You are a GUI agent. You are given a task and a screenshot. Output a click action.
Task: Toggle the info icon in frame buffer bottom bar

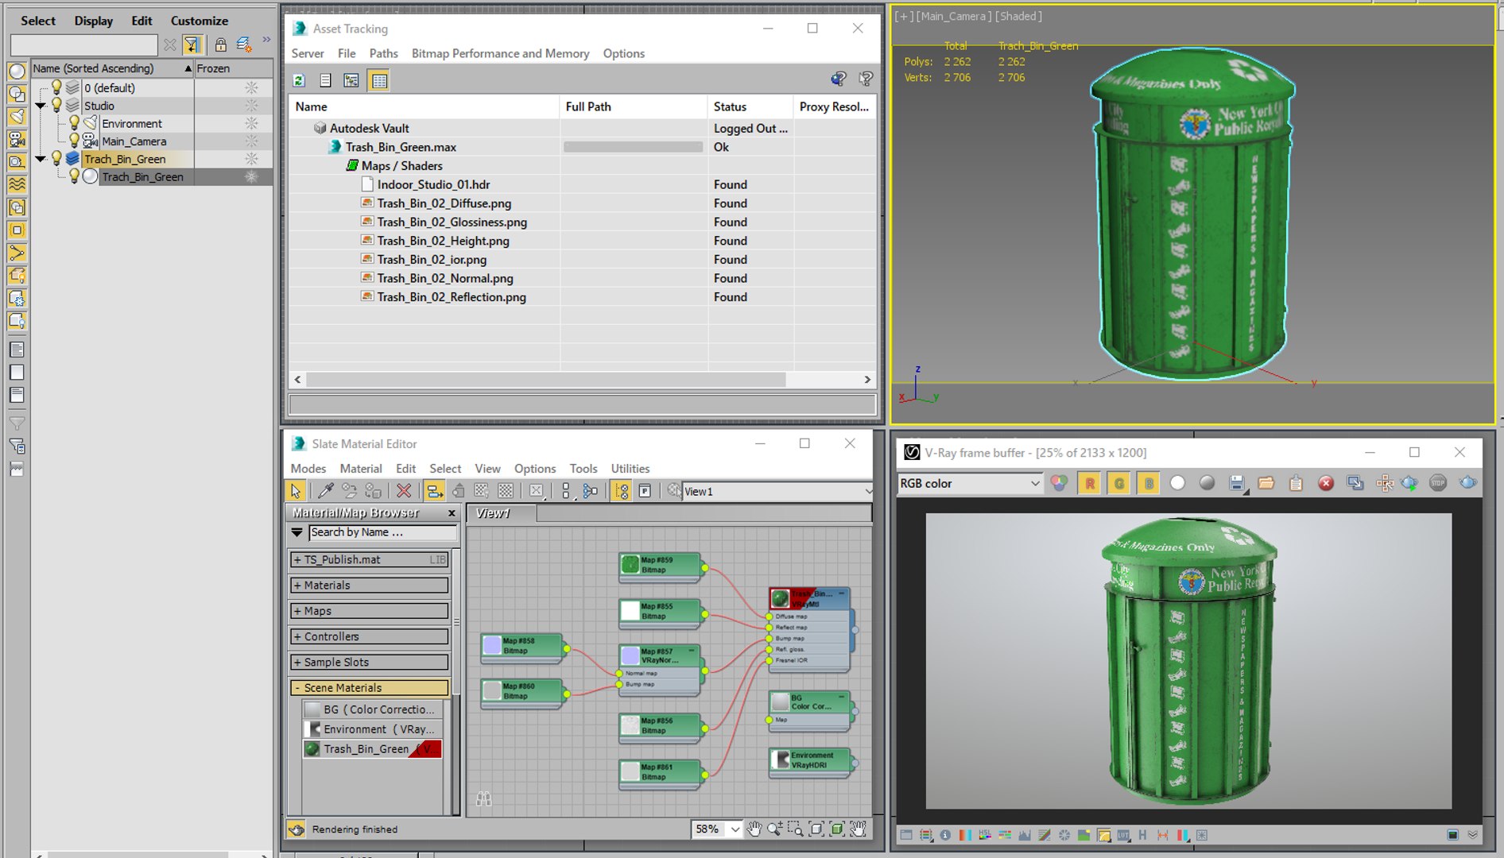coord(945,835)
